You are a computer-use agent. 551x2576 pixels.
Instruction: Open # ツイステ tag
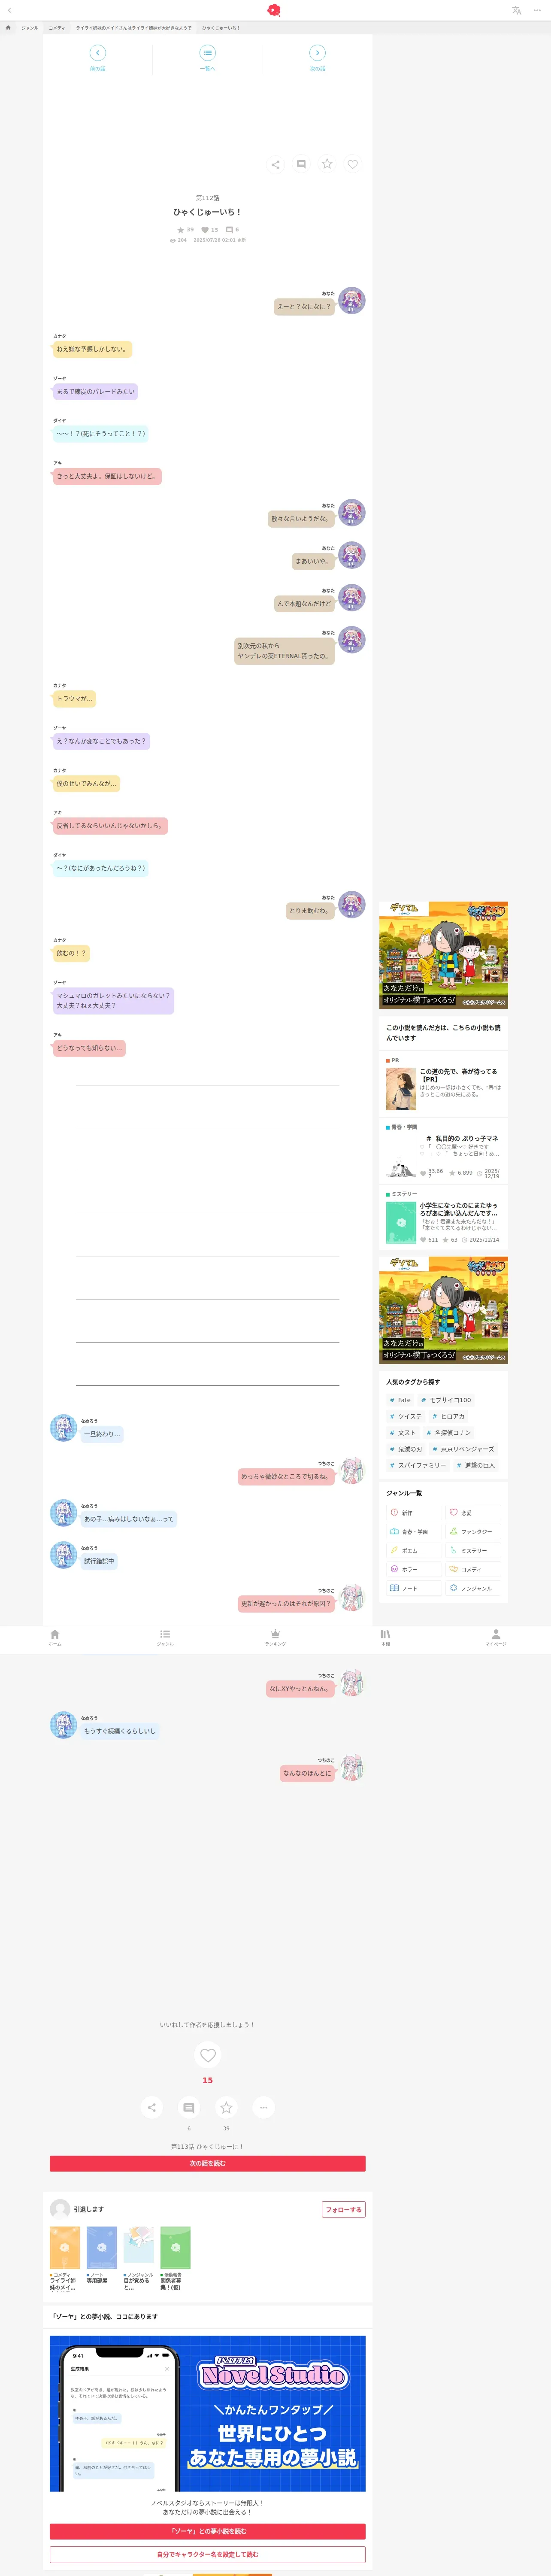(406, 1416)
